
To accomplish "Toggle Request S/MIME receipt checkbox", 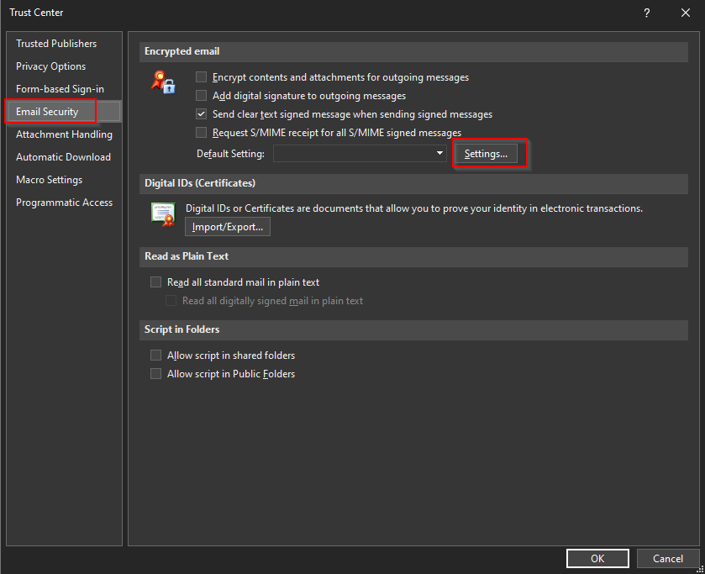I will 202,133.
